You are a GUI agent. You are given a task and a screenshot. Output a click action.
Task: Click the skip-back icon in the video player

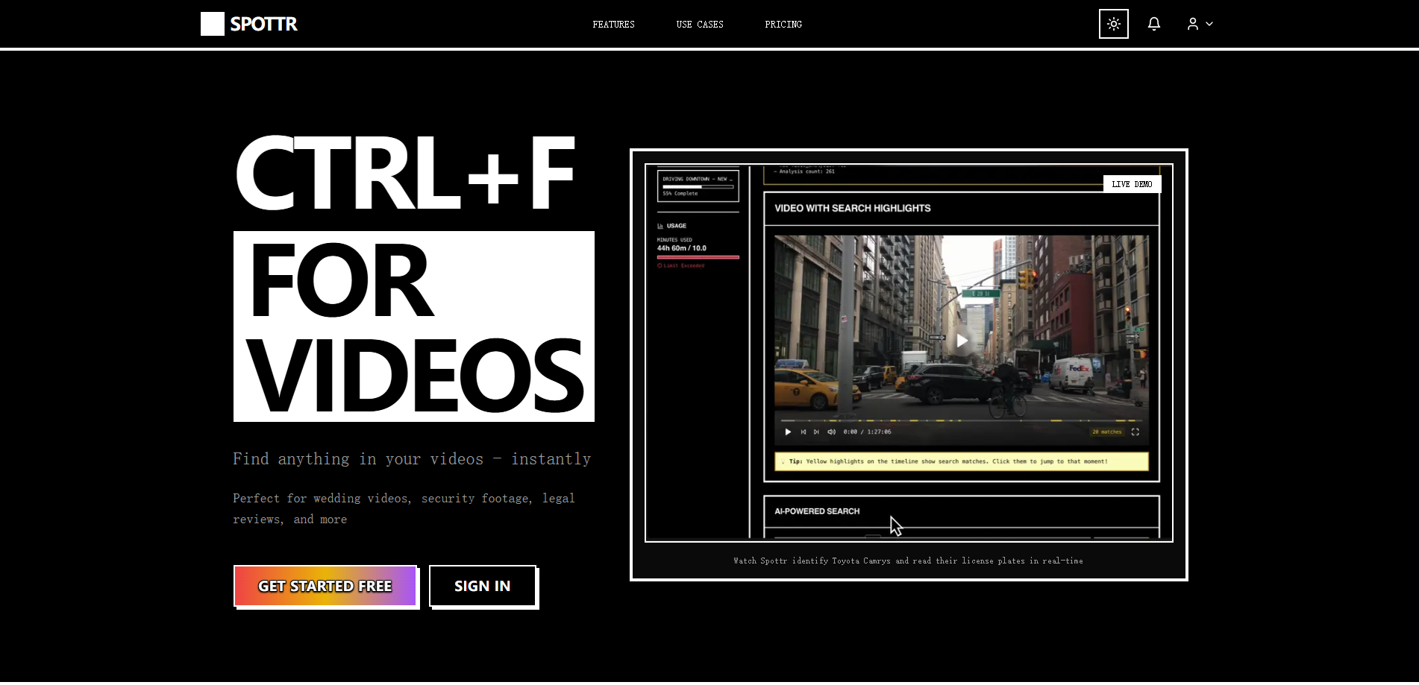(803, 432)
